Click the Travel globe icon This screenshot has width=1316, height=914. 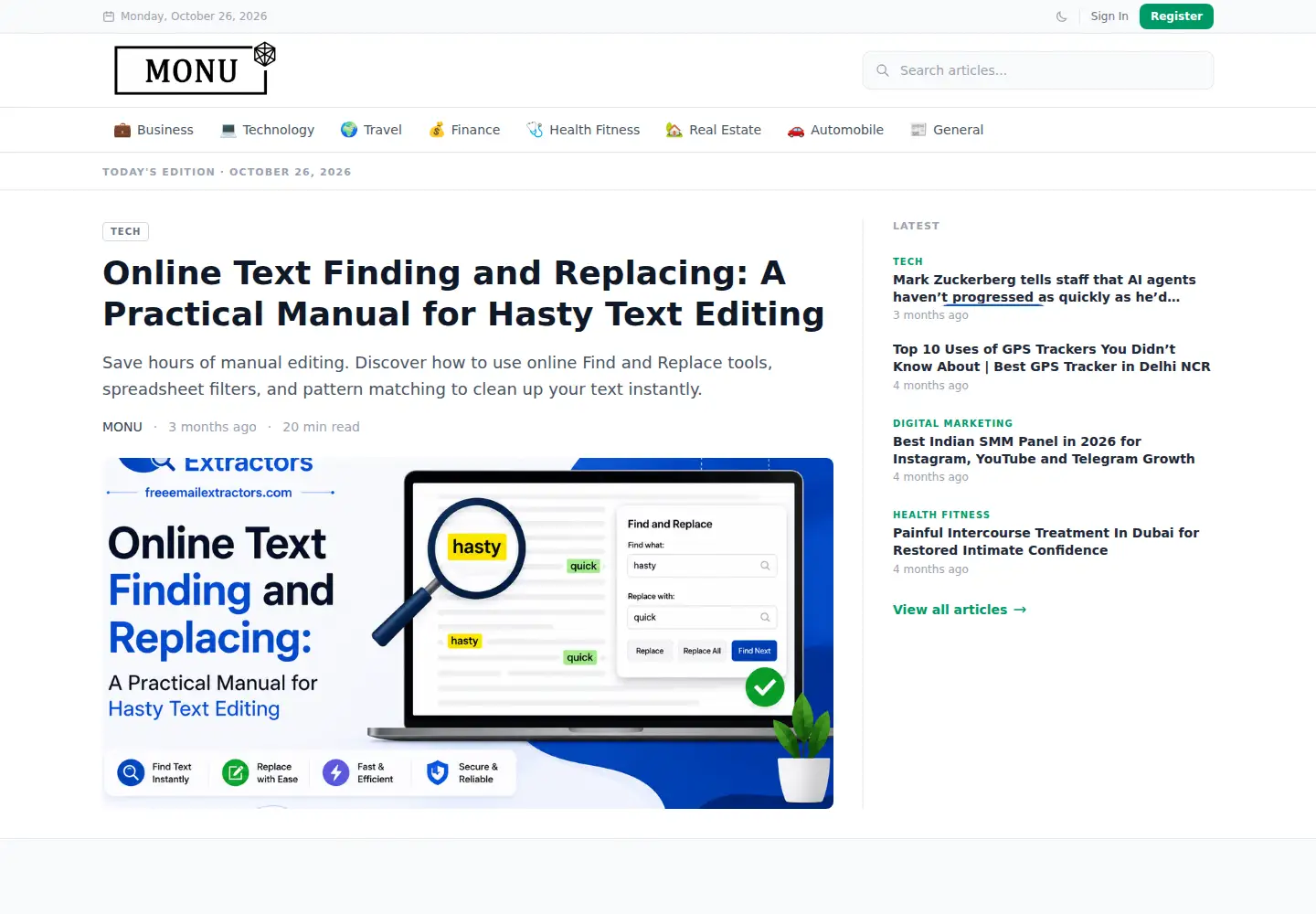tap(349, 130)
